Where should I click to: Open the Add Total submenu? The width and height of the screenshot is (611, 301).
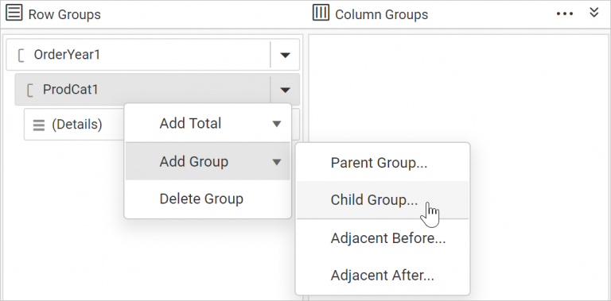[208, 124]
